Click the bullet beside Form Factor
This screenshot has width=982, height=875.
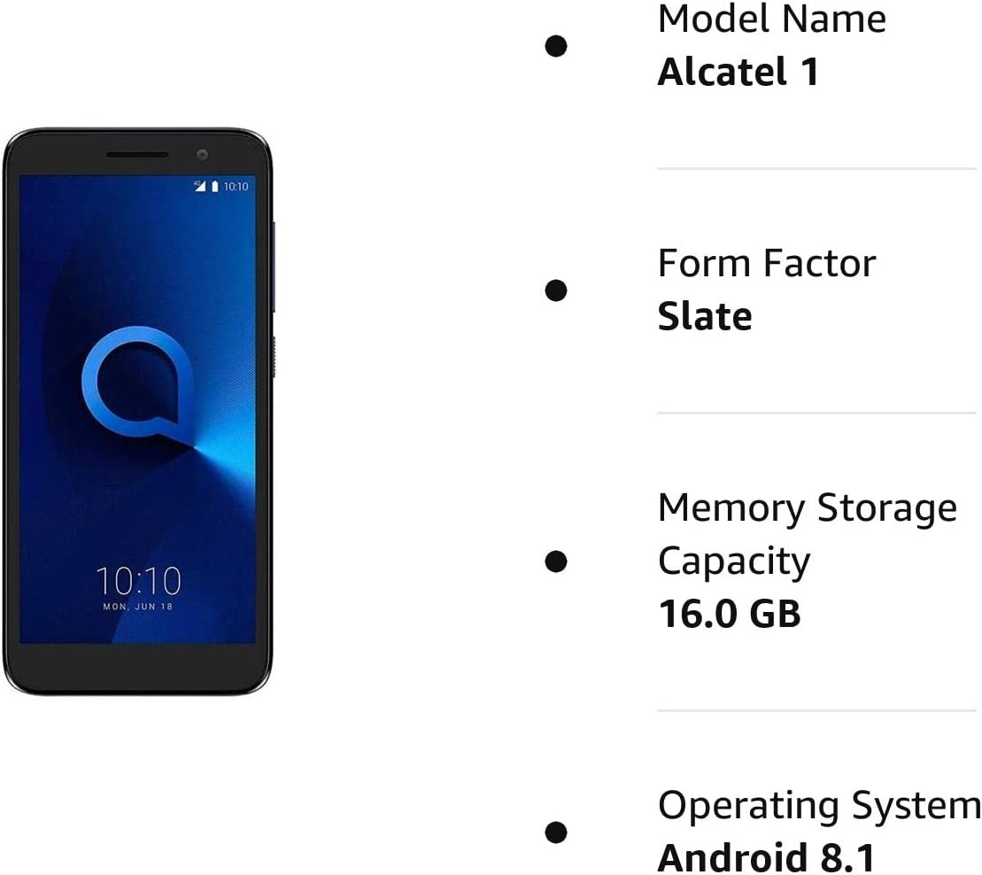coord(555,290)
